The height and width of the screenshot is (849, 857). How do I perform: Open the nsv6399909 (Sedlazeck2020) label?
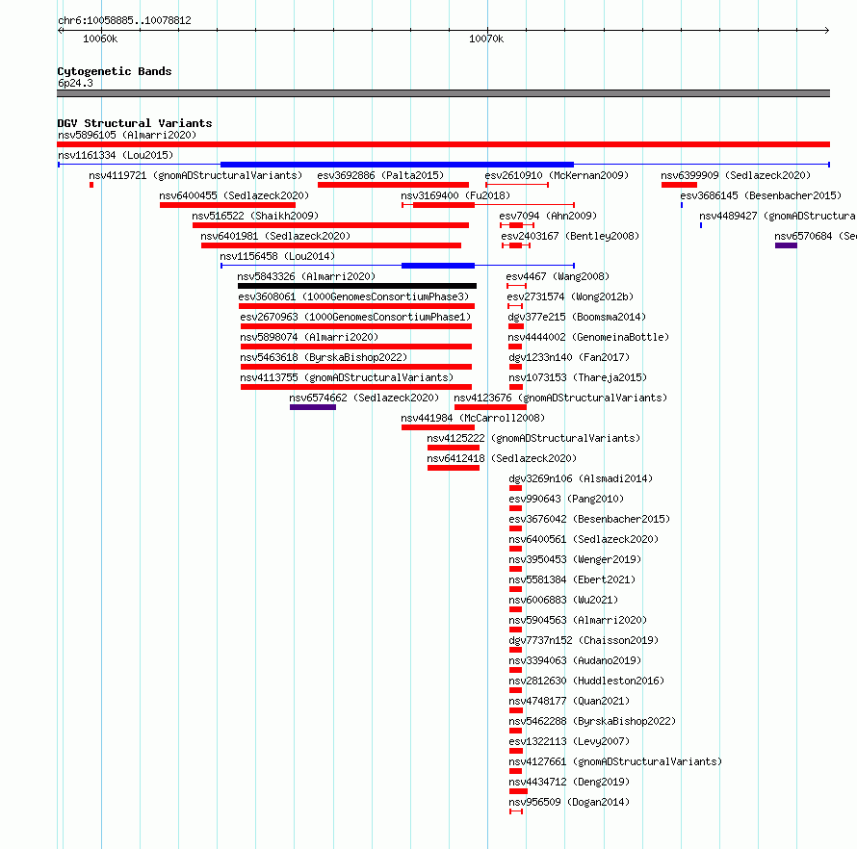(736, 175)
